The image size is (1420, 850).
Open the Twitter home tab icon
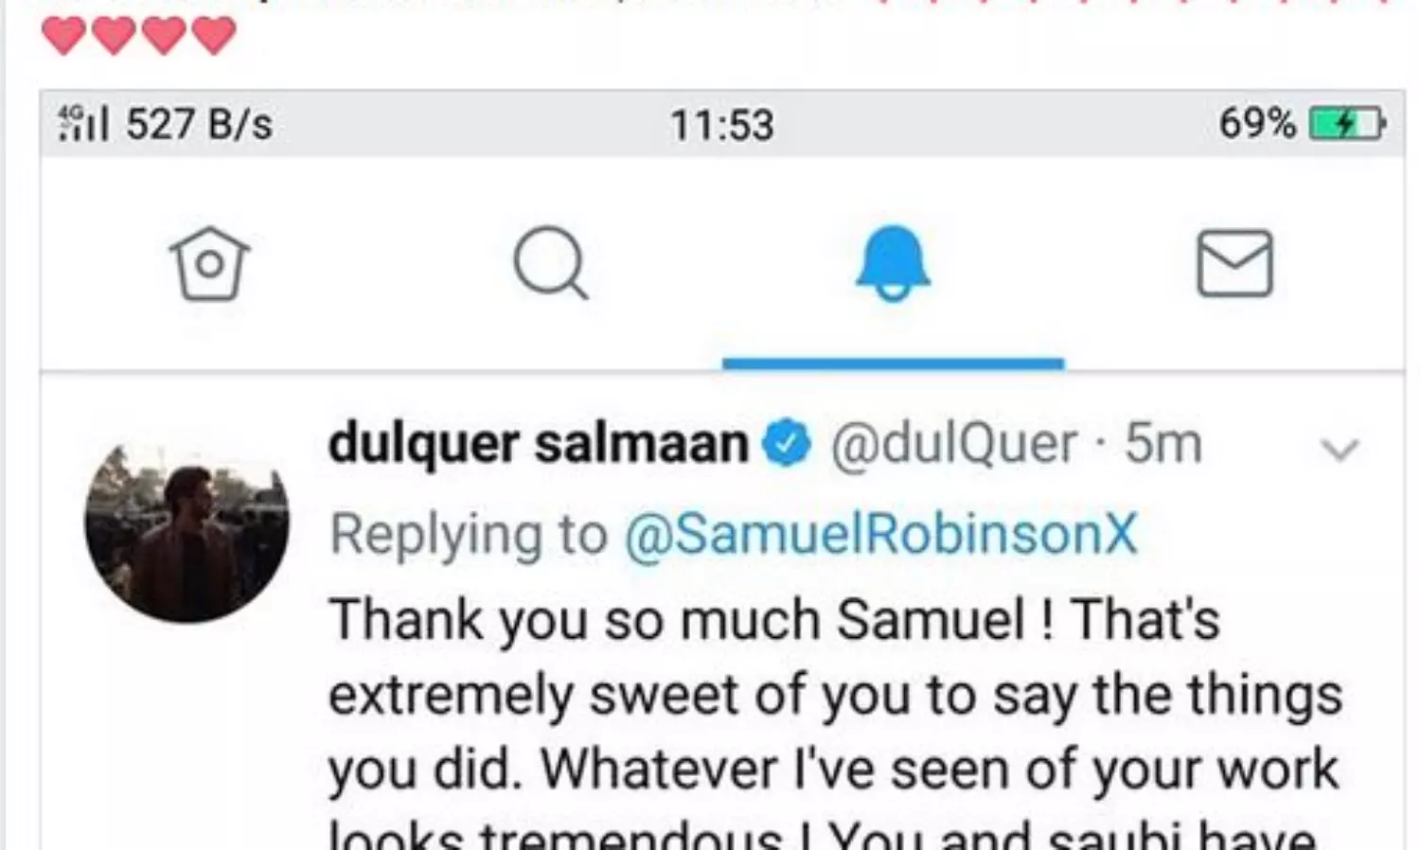tap(209, 263)
